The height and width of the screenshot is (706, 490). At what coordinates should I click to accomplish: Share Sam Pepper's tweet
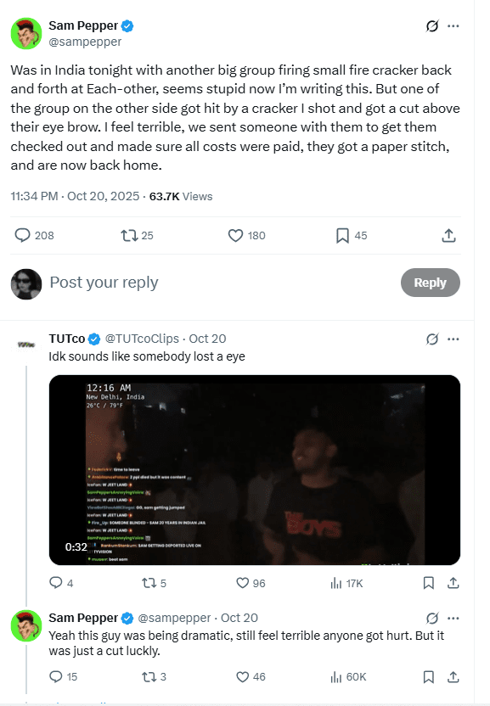tap(448, 235)
